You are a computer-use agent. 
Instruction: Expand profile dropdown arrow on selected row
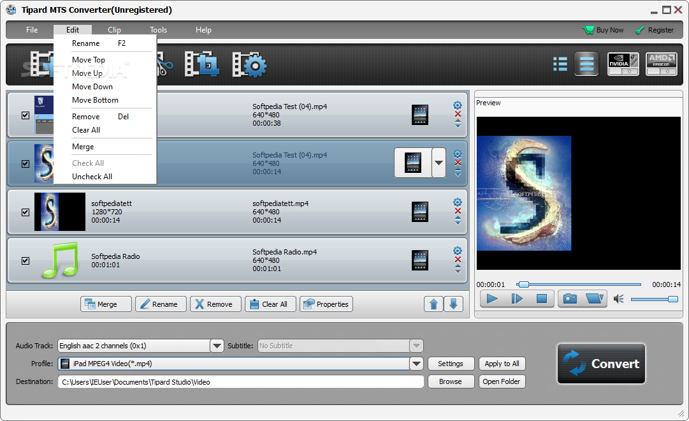coord(439,163)
